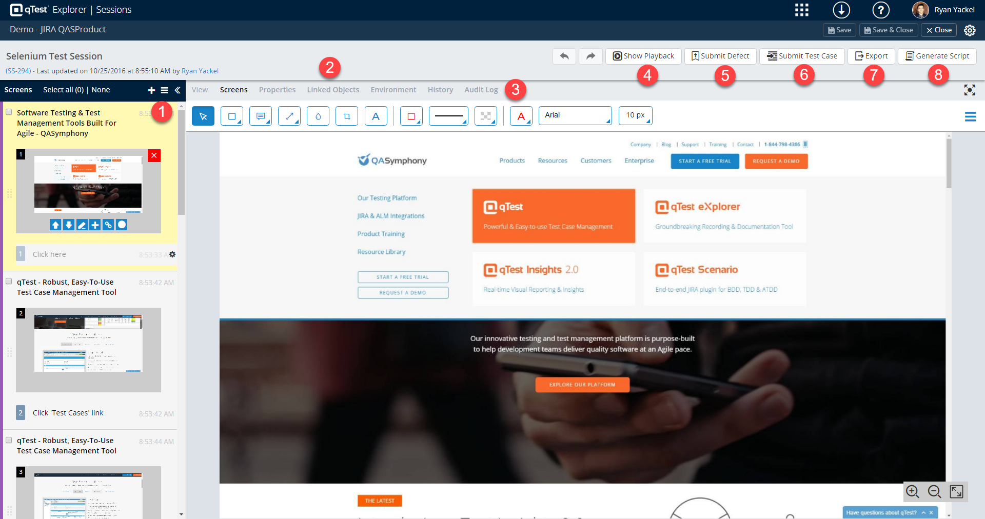This screenshot has height=519, width=985.
Task: Zoom in on the screenshot
Action: [913, 491]
